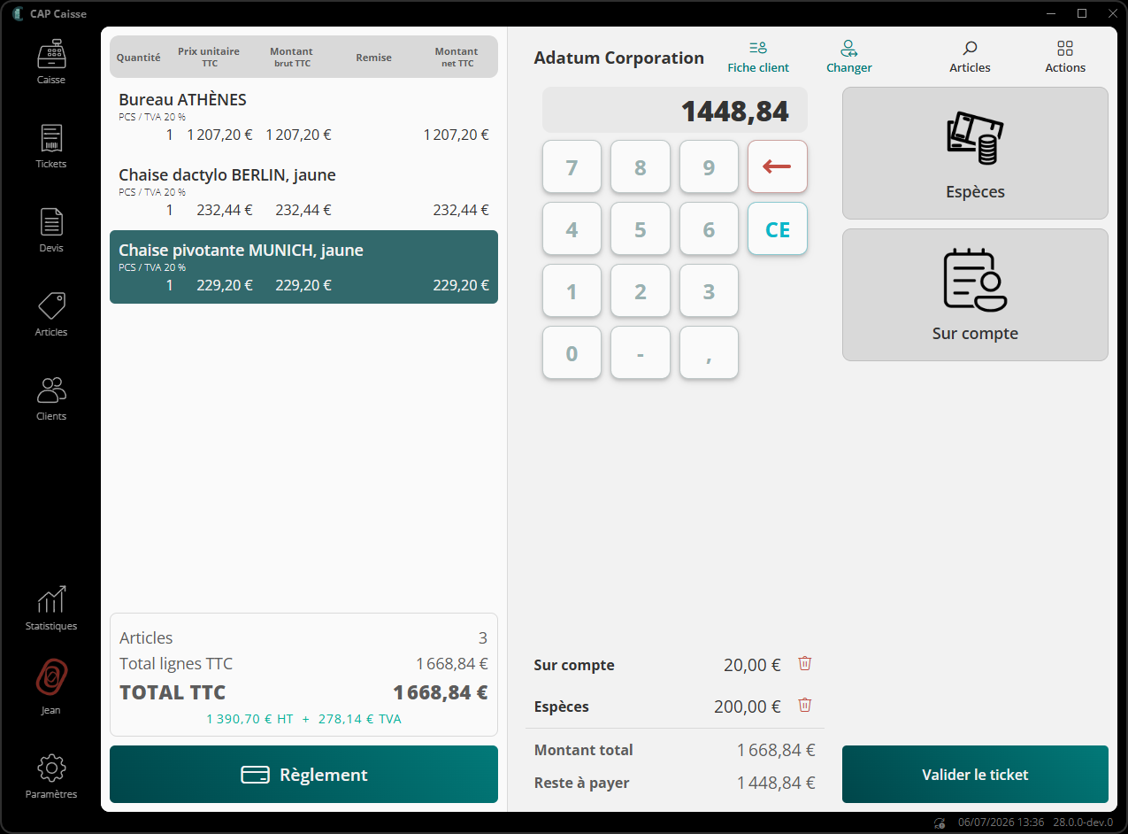The height and width of the screenshot is (834, 1128).
Task: Click version 28.0.0-dev.0 in status bar
Action: pos(1083,822)
